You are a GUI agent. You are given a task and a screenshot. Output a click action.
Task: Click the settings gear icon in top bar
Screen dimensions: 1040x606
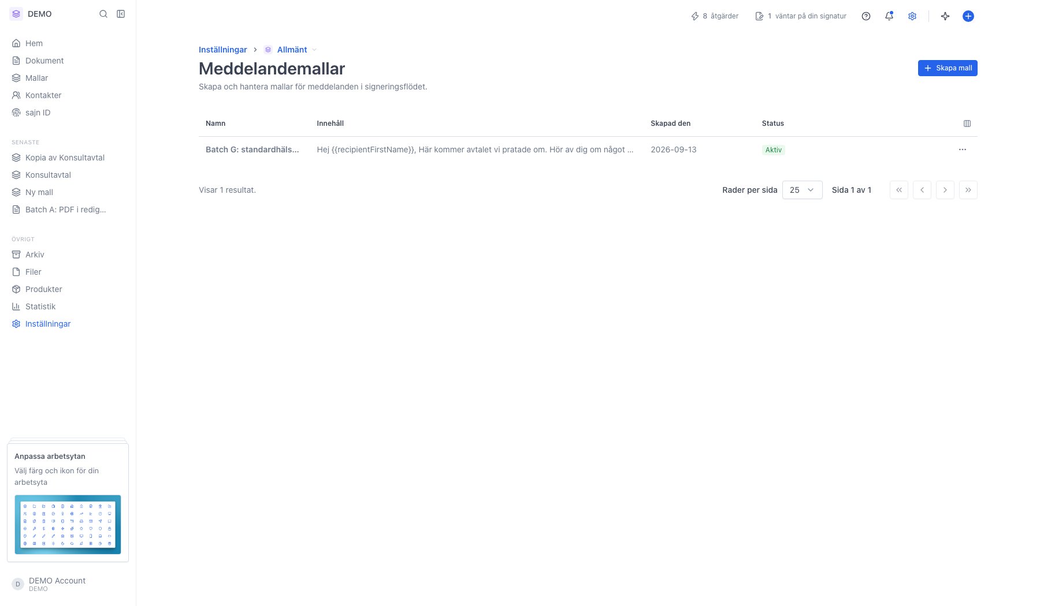[912, 16]
